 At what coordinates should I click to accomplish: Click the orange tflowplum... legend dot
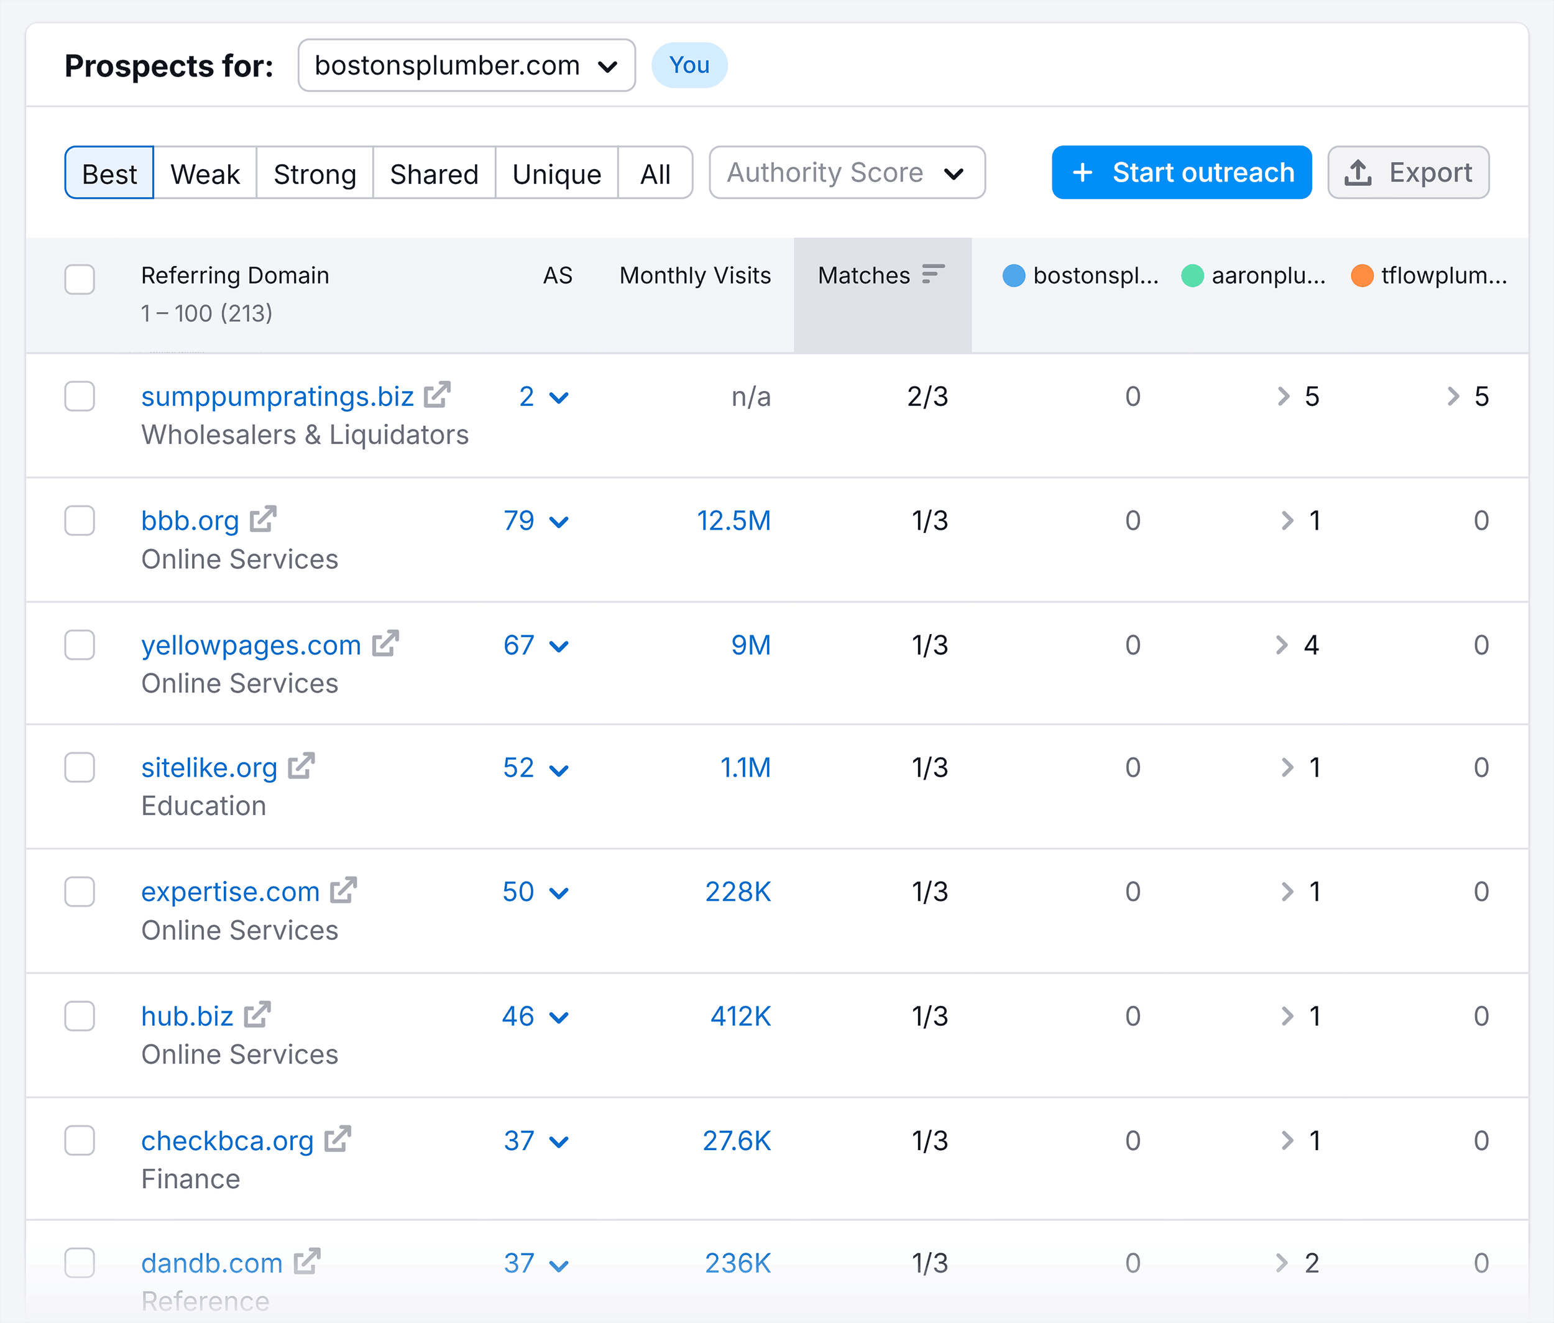pyautogui.click(x=1361, y=275)
